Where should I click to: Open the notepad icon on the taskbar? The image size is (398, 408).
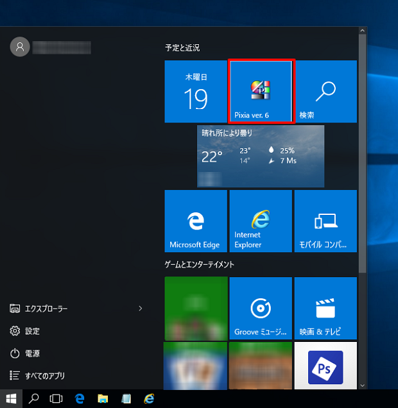click(126, 398)
